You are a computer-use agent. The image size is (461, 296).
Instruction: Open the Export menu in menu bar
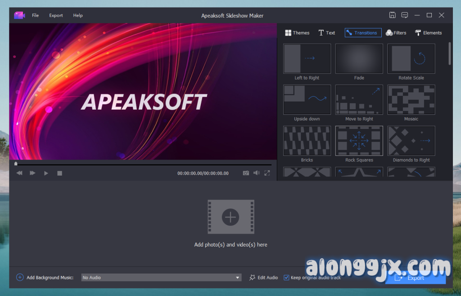point(56,15)
